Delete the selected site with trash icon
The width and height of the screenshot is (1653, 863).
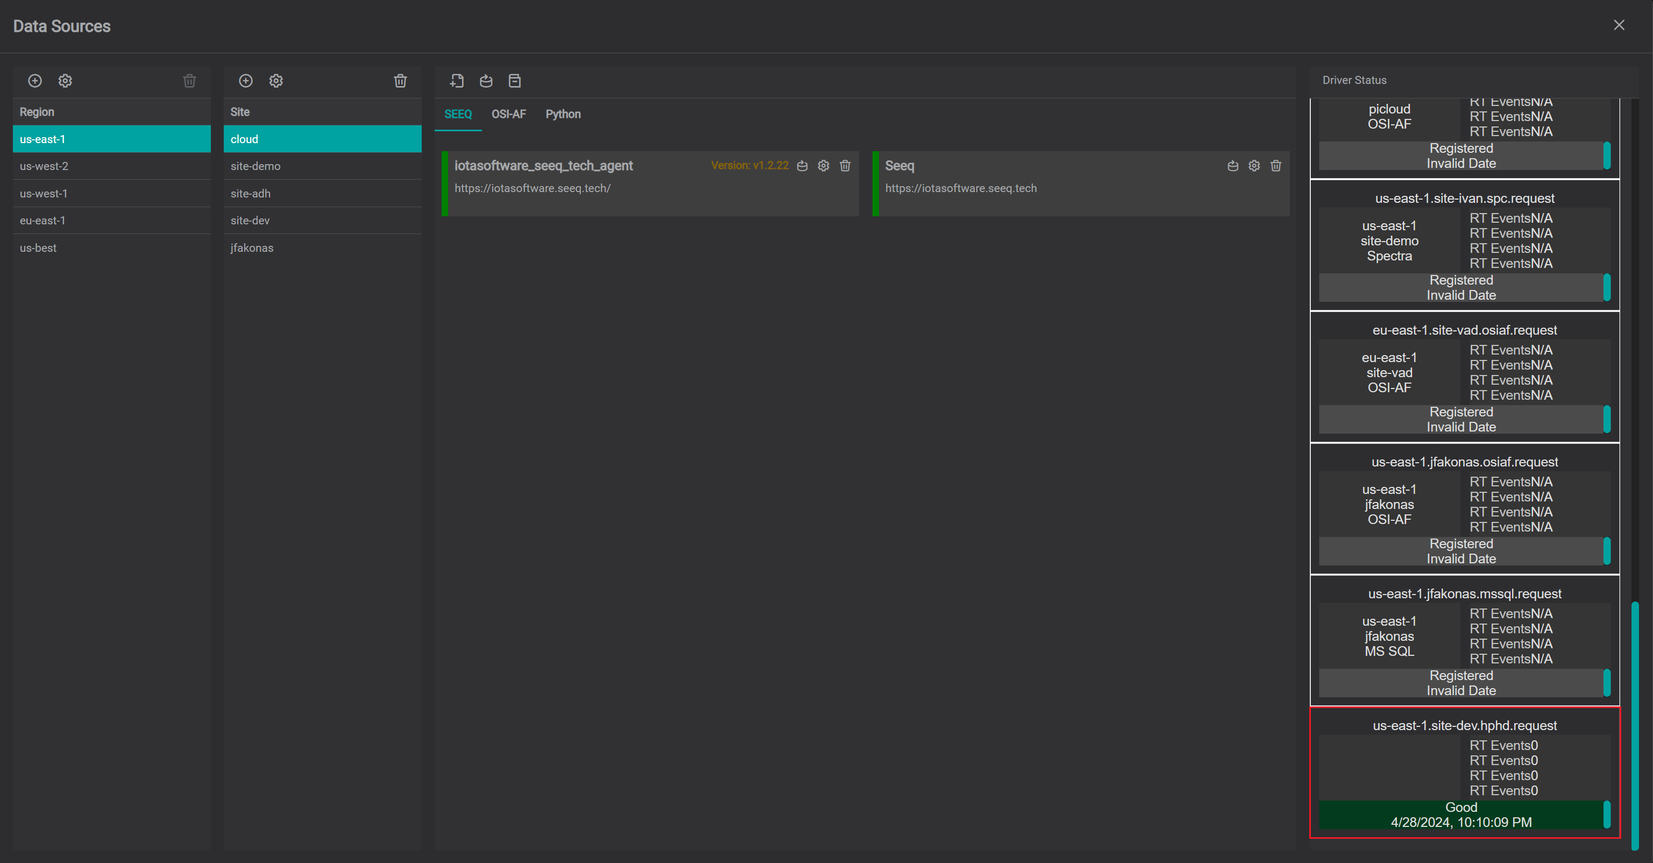coord(400,81)
